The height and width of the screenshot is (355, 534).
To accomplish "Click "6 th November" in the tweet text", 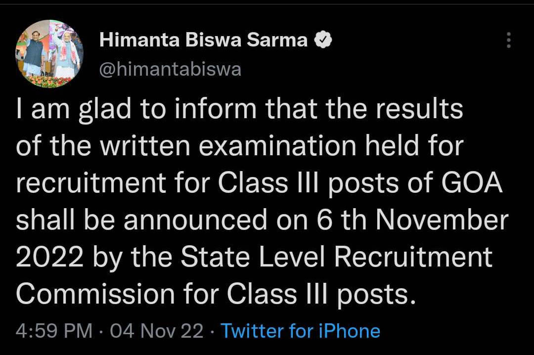I will [412, 220].
